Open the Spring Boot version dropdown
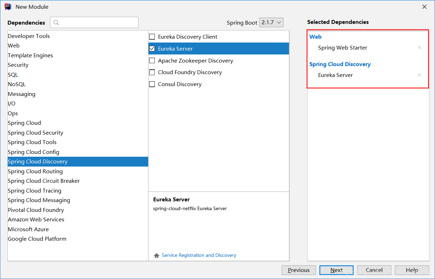Image resolution: width=435 pixels, height=279 pixels. coord(271,22)
